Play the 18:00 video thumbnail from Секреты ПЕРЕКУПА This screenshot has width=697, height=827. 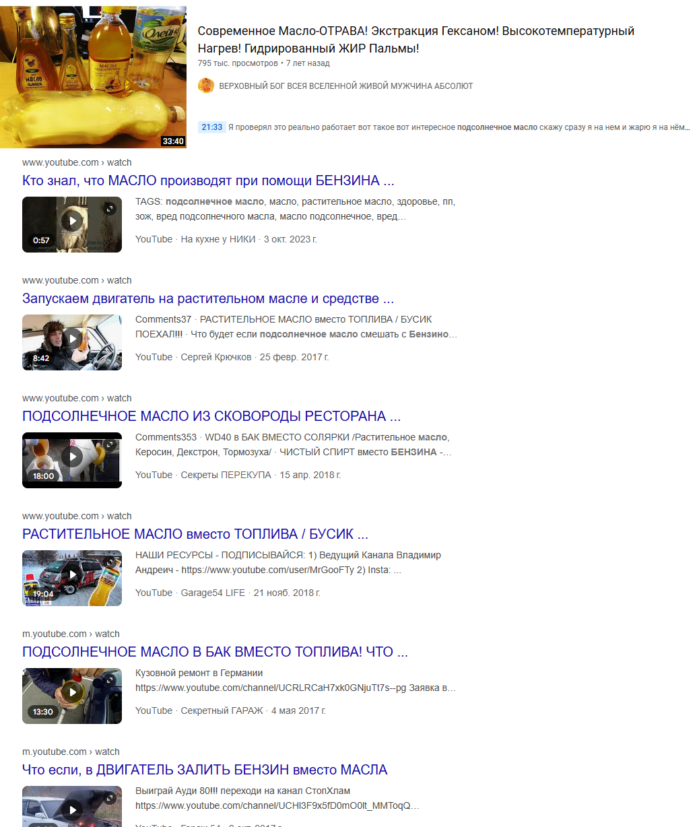pos(72,460)
